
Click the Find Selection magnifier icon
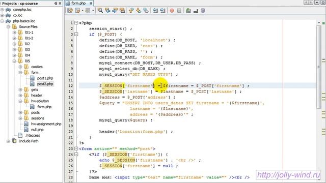[x=100, y=10]
